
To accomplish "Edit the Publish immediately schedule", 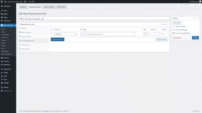I will pos(189,33).
